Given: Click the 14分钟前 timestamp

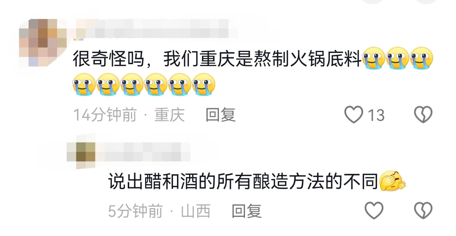Looking at the screenshot, I should pyautogui.click(x=105, y=115).
